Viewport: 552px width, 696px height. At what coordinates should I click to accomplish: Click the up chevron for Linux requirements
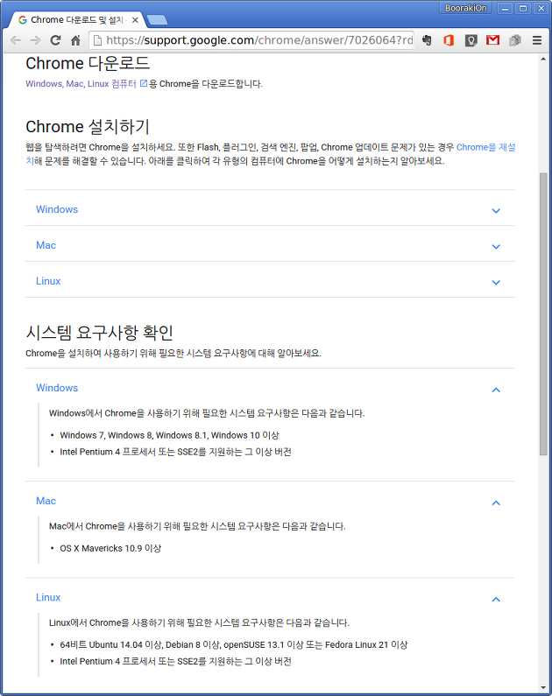(x=496, y=599)
